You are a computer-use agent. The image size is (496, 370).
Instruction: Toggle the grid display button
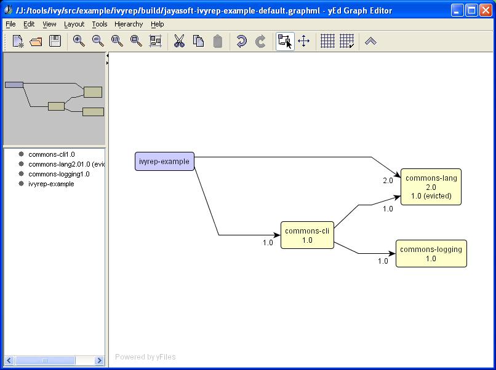327,41
